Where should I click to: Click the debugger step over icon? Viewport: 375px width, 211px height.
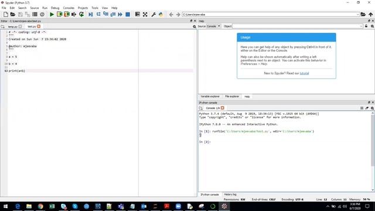pyautogui.click(x=98, y=14)
